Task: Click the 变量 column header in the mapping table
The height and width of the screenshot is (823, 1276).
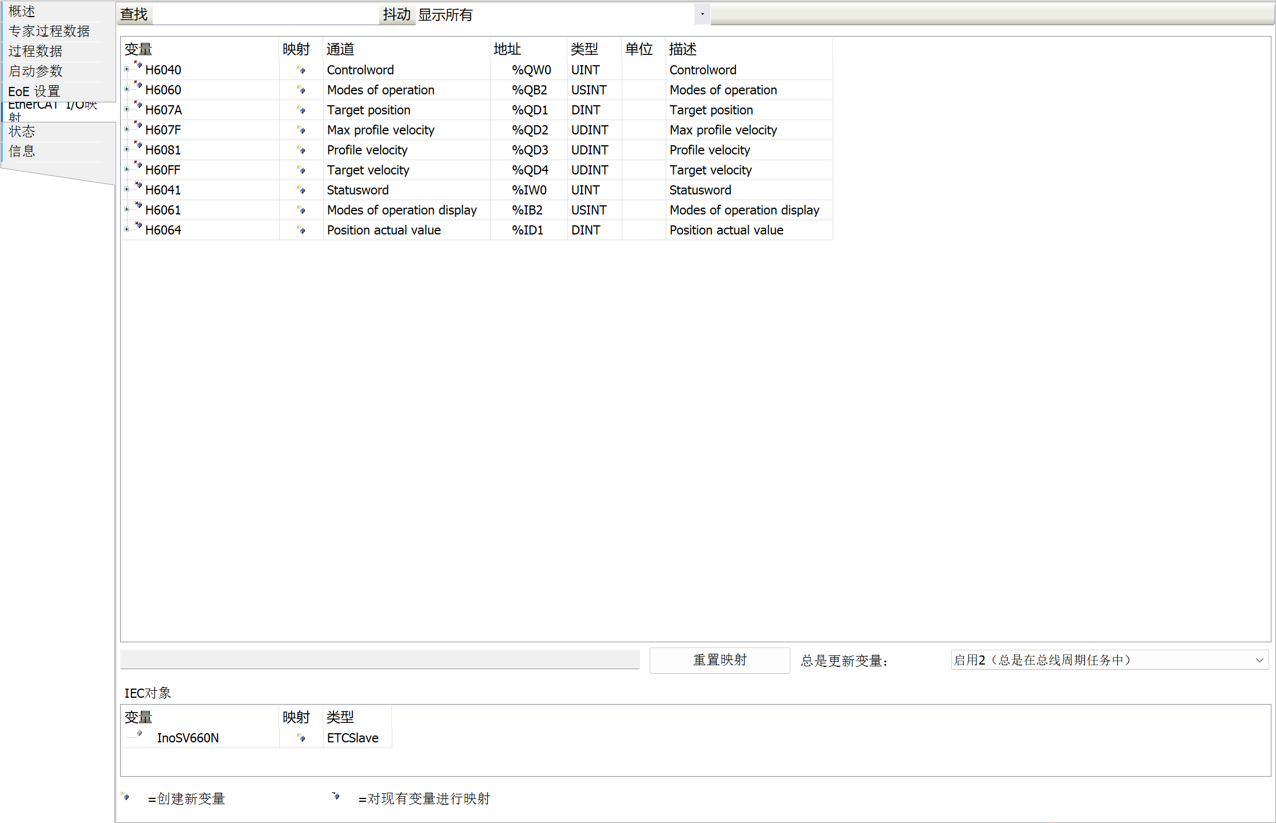Action: point(200,49)
